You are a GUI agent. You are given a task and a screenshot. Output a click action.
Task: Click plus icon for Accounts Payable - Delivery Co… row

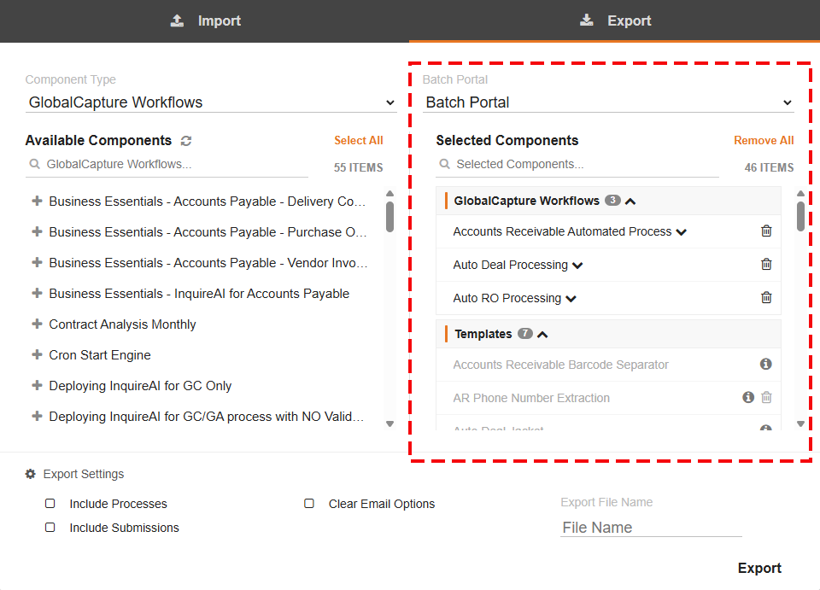pyautogui.click(x=37, y=201)
